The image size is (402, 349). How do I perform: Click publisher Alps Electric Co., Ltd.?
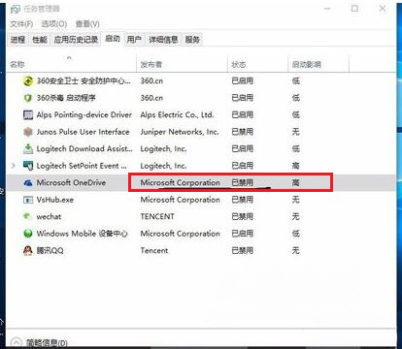click(x=177, y=114)
